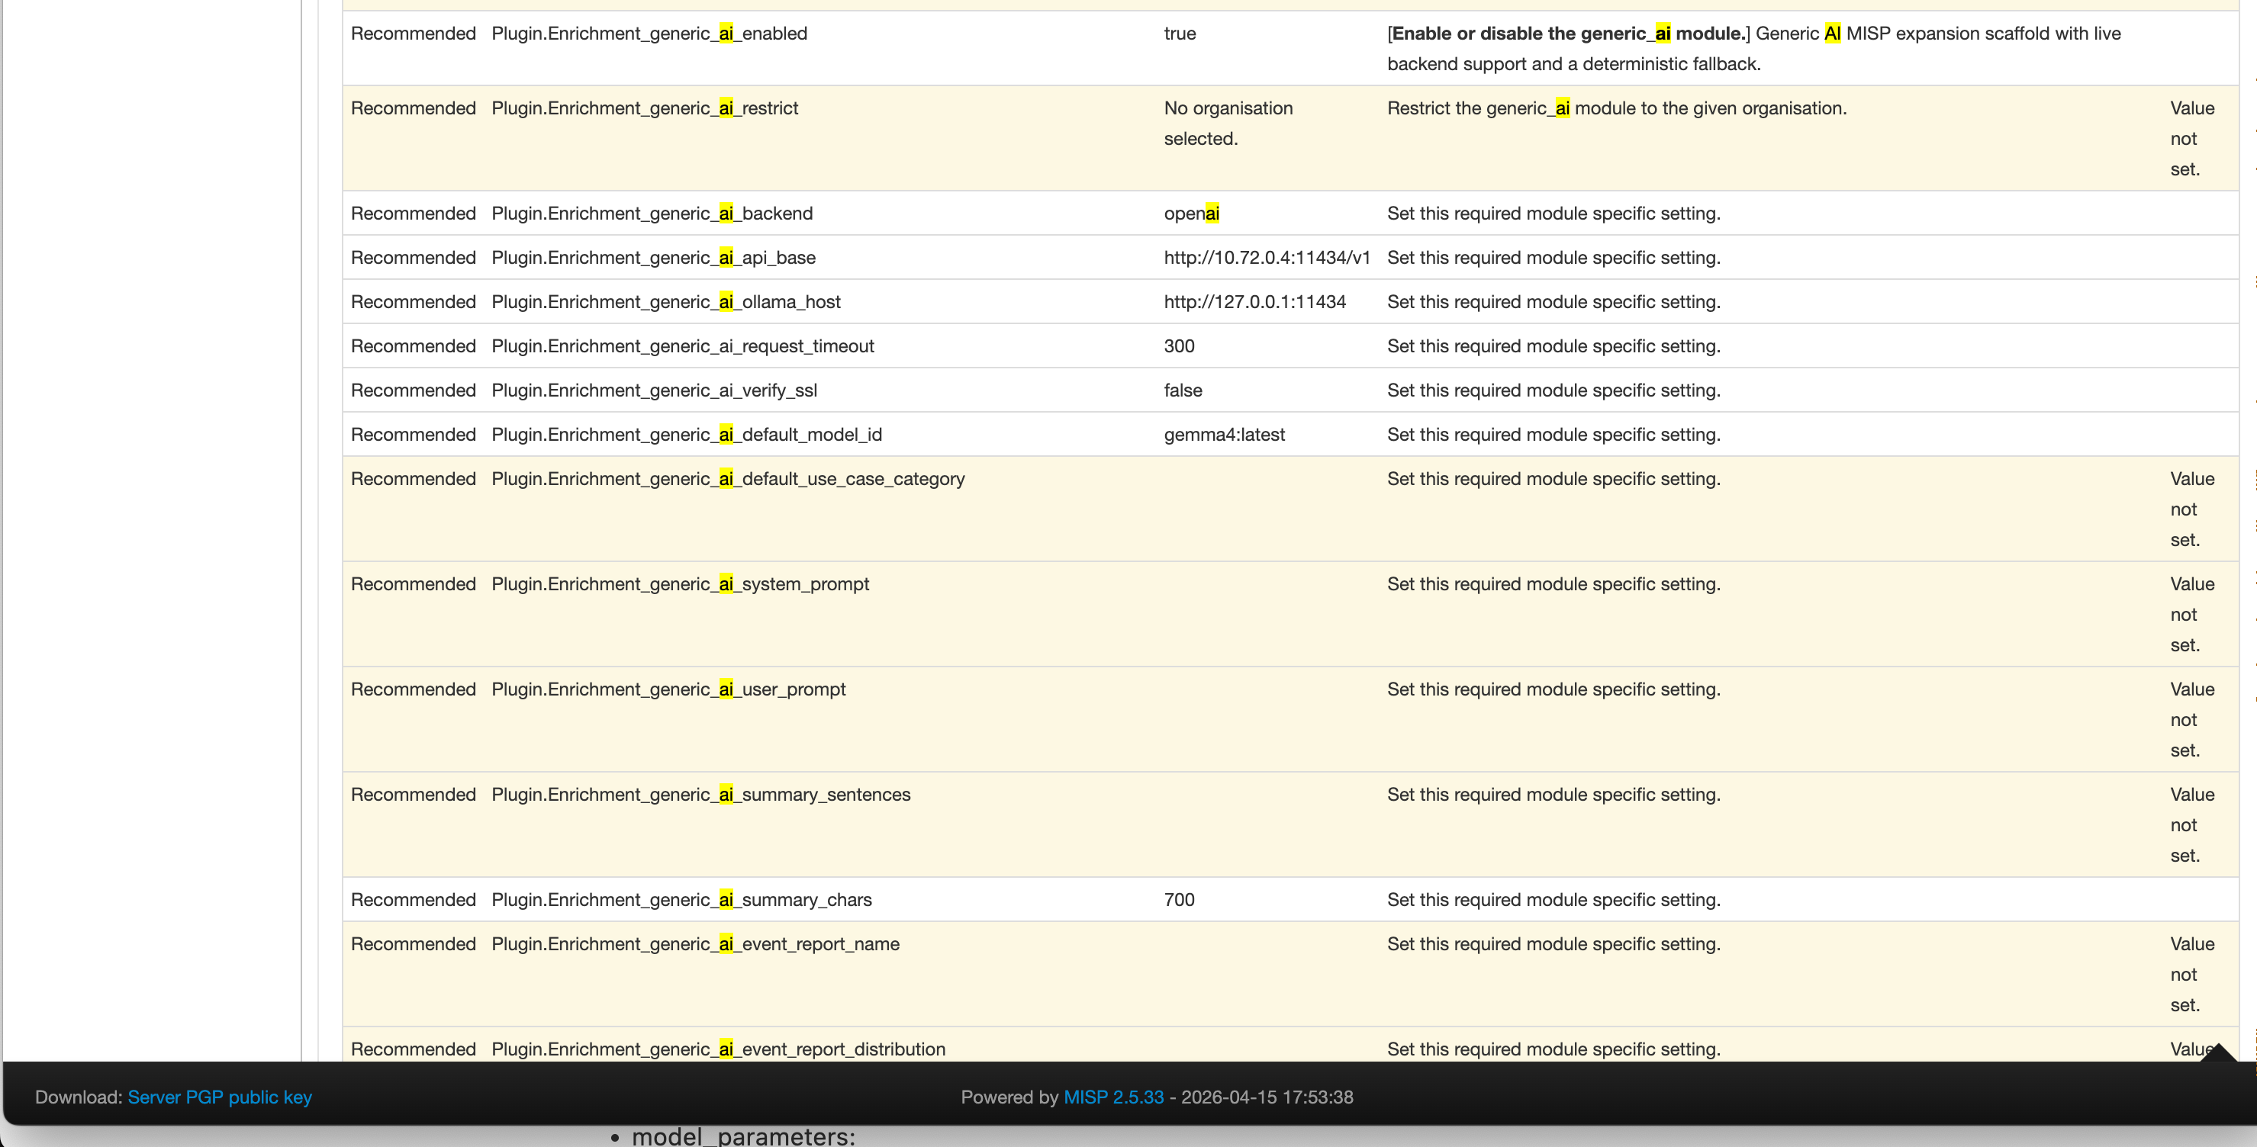Edit the generic_ai_backend value openai
Viewport: 2257px width, 1147px height.
pyautogui.click(x=1191, y=214)
